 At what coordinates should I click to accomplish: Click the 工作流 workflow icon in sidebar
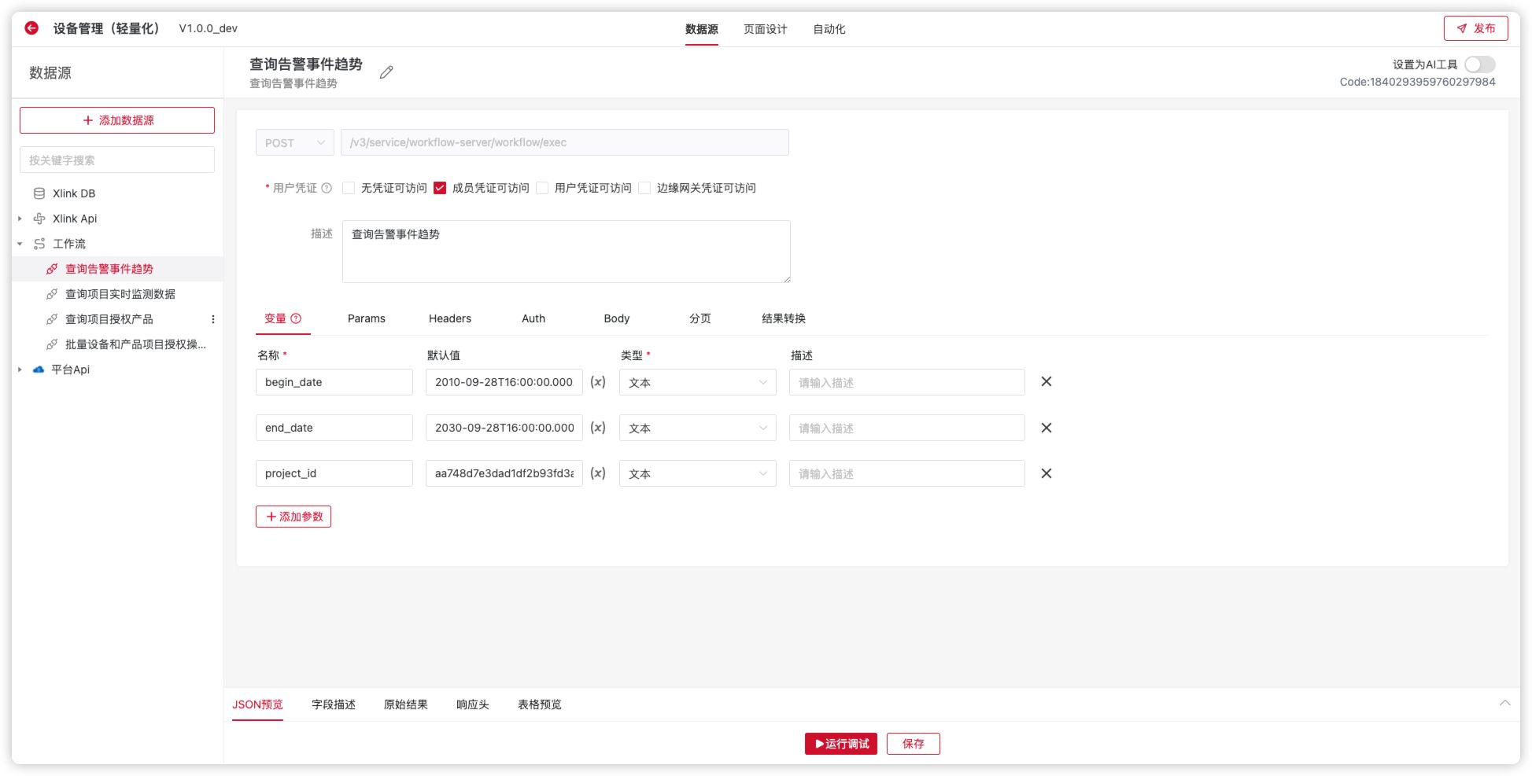[39, 244]
